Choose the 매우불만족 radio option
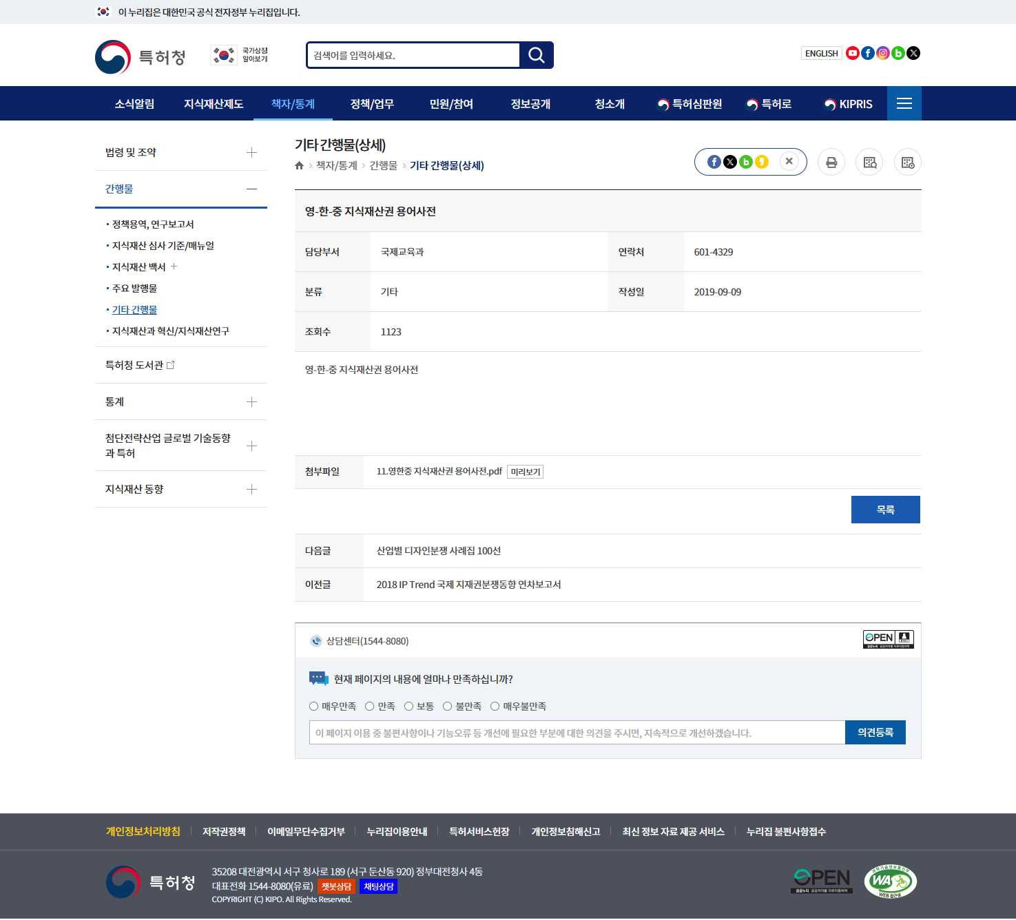This screenshot has width=1016, height=920. (x=495, y=707)
